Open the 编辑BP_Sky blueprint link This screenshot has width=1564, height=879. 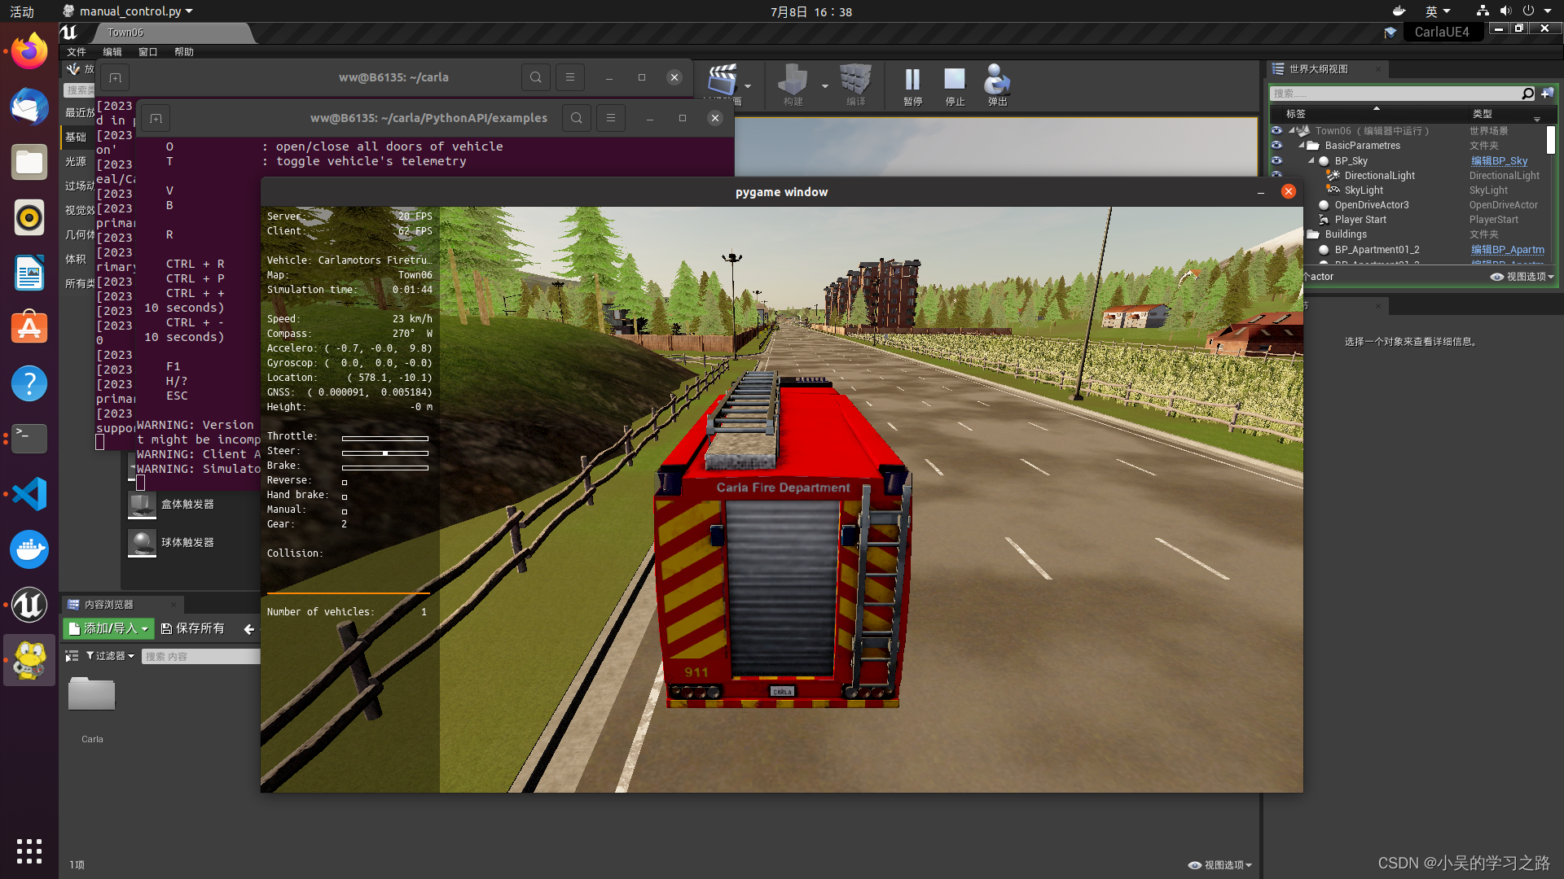point(1499,161)
